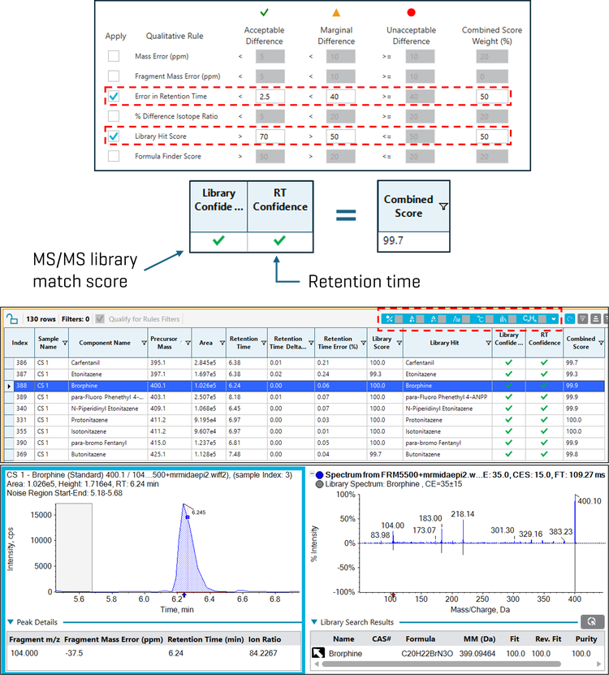Open the confidence filter toolbar dropdown arrow
Image resolution: width=609 pixels, height=675 pixels.
click(x=554, y=319)
